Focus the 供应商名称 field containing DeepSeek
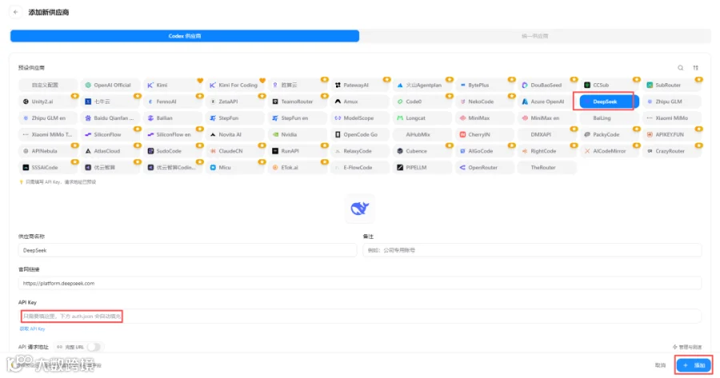This screenshot has height=378, width=720. pos(187,250)
